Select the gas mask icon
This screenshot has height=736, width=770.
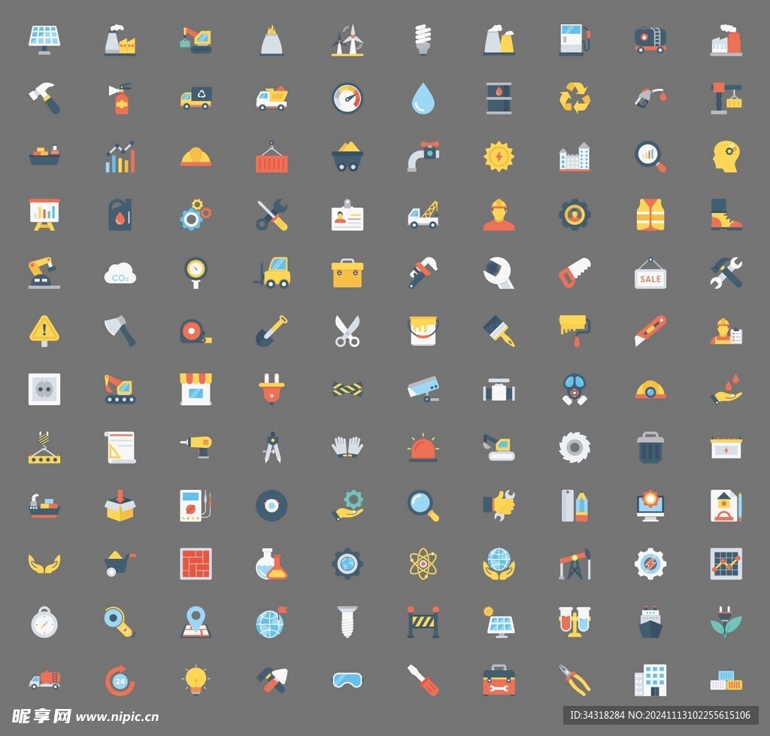click(574, 389)
